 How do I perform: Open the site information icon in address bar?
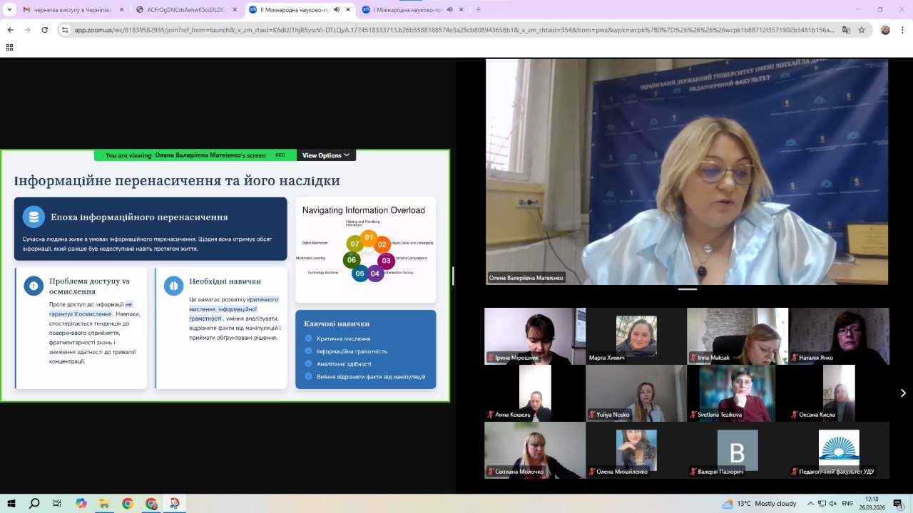[65, 30]
